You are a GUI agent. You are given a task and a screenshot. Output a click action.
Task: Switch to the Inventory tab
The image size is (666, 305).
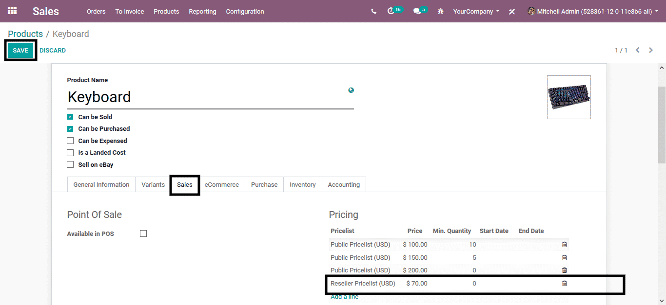coord(302,185)
